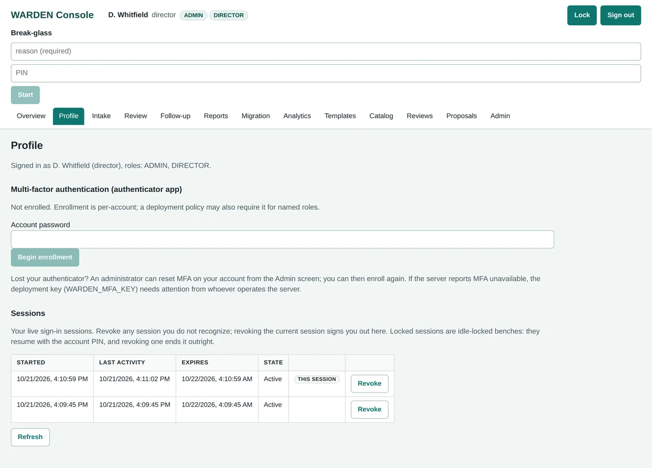Click Begin enrollment button

tap(45, 258)
